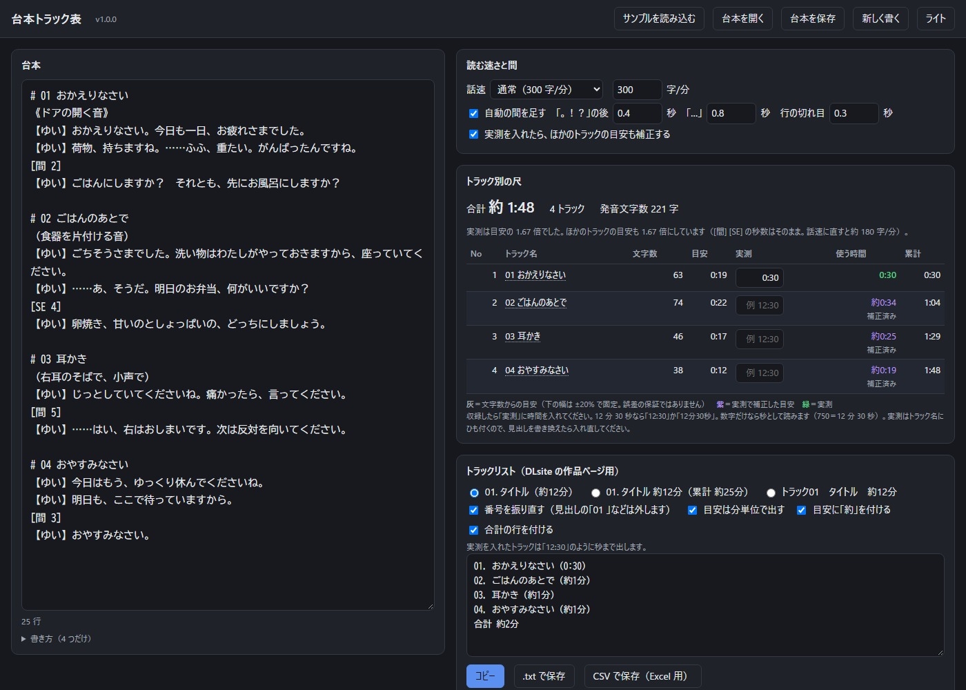Image resolution: width=966 pixels, height=690 pixels.
Task: Click the 「。！？」の後 seconds field
Action: point(637,113)
